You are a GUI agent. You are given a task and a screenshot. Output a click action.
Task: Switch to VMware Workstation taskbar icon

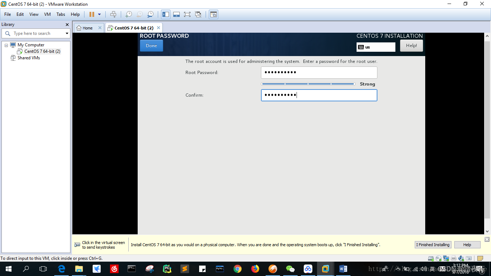tap(326, 269)
